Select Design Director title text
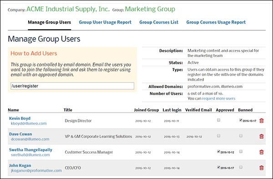Viewport: 273px width, 179px height. point(78,121)
